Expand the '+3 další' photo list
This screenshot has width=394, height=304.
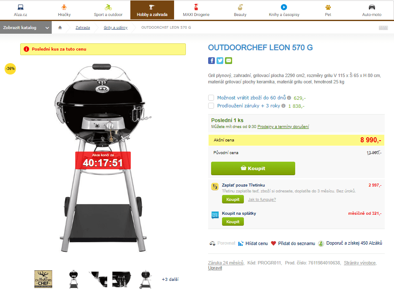[170, 279]
